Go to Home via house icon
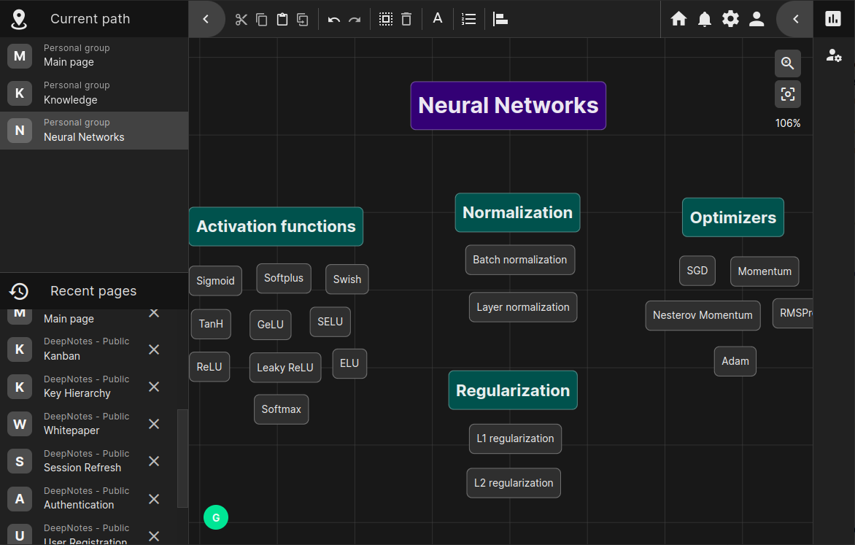The width and height of the screenshot is (855, 545). click(x=678, y=19)
